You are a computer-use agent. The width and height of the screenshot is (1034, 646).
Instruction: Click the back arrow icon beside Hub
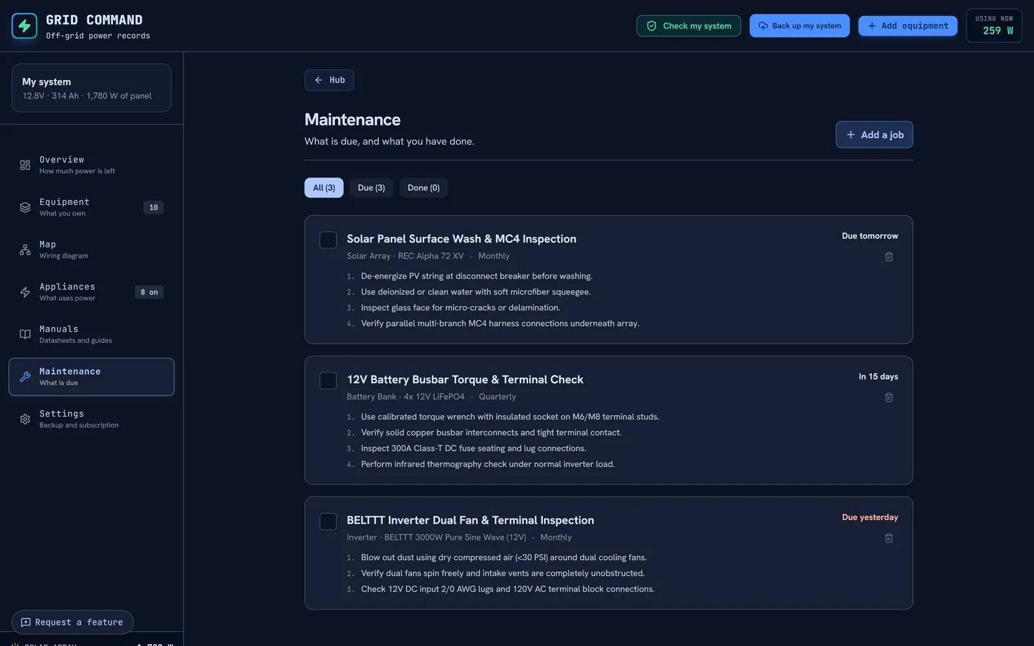(x=319, y=80)
